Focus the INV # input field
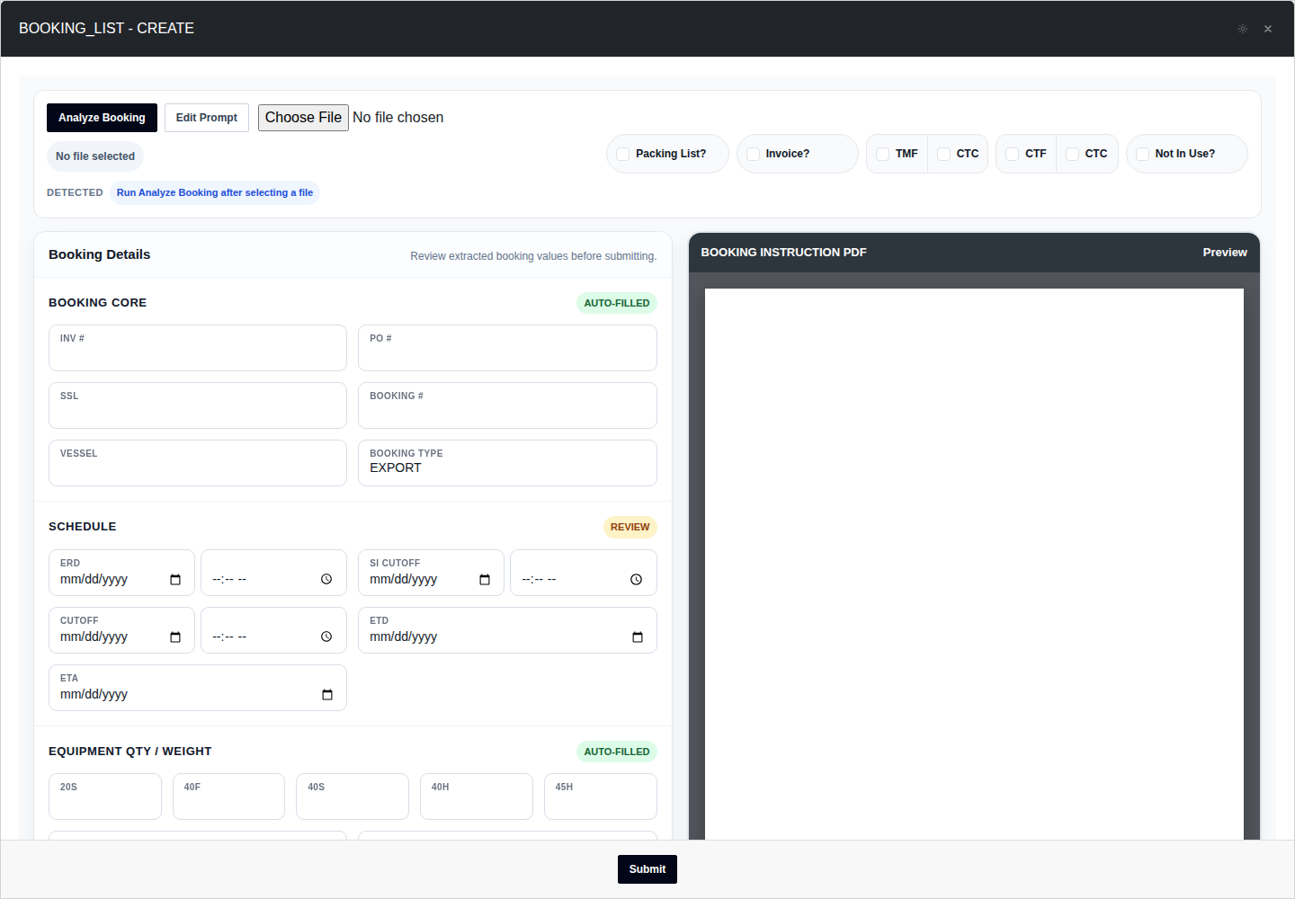Screen dimensions: 1295x899 coord(198,348)
